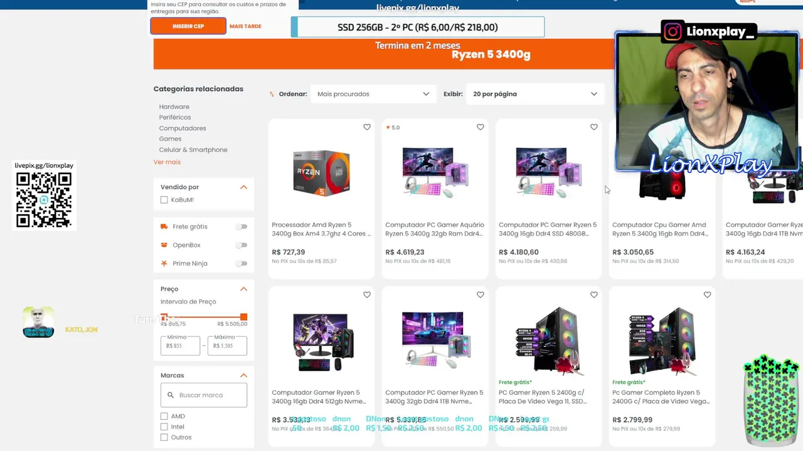Open the Pc Gamer Completo 2400G product image
Image resolution: width=803 pixels, height=451 pixels.
[x=662, y=341]
